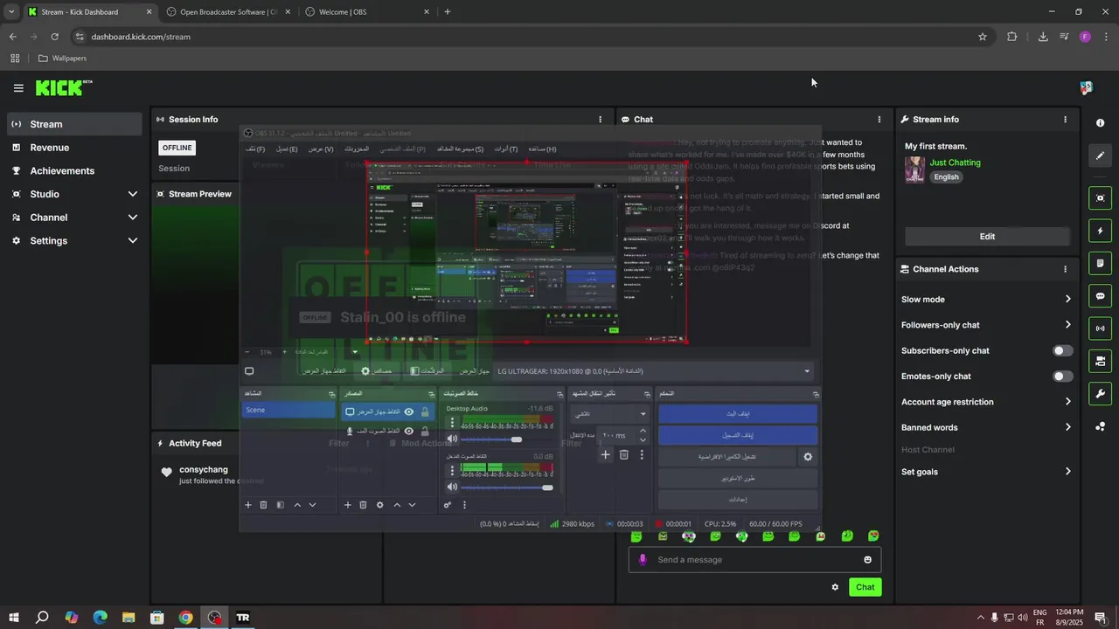Toggle Subscribers-only chat switch
The width and height of the screenshot is (1119, 629).
click(1062, 350)
